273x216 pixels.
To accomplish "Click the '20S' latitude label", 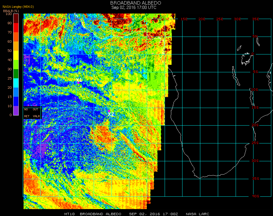I will [255, 125].
